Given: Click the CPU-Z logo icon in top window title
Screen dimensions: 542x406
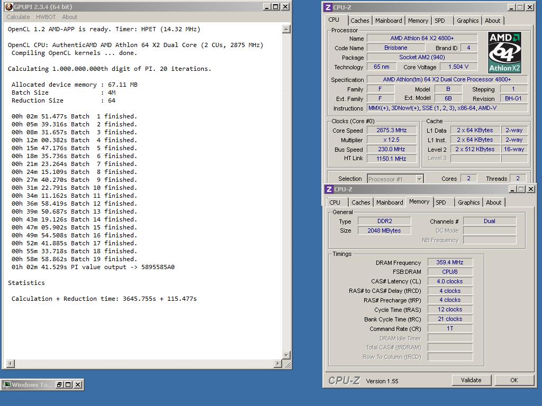Looking at the screenshot, I should 328,7.
